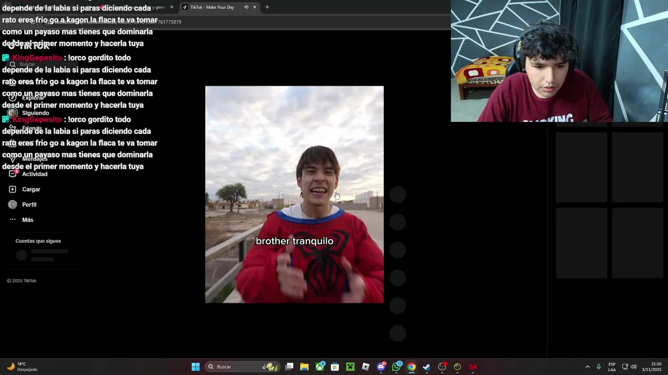
Task: Open Task View from the taskbar
Action: tap(290, 367)
